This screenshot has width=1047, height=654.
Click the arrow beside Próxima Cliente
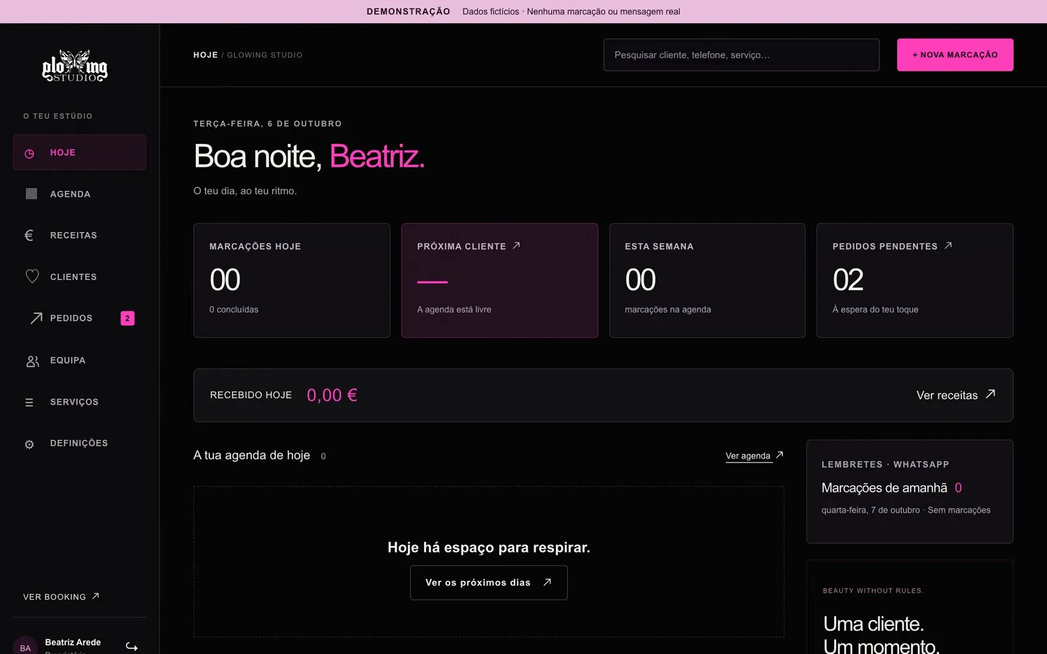(516, 246)
